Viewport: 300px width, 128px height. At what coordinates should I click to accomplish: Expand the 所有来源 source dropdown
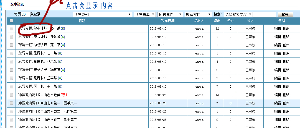pyautogui.click(x=145, y=14)
